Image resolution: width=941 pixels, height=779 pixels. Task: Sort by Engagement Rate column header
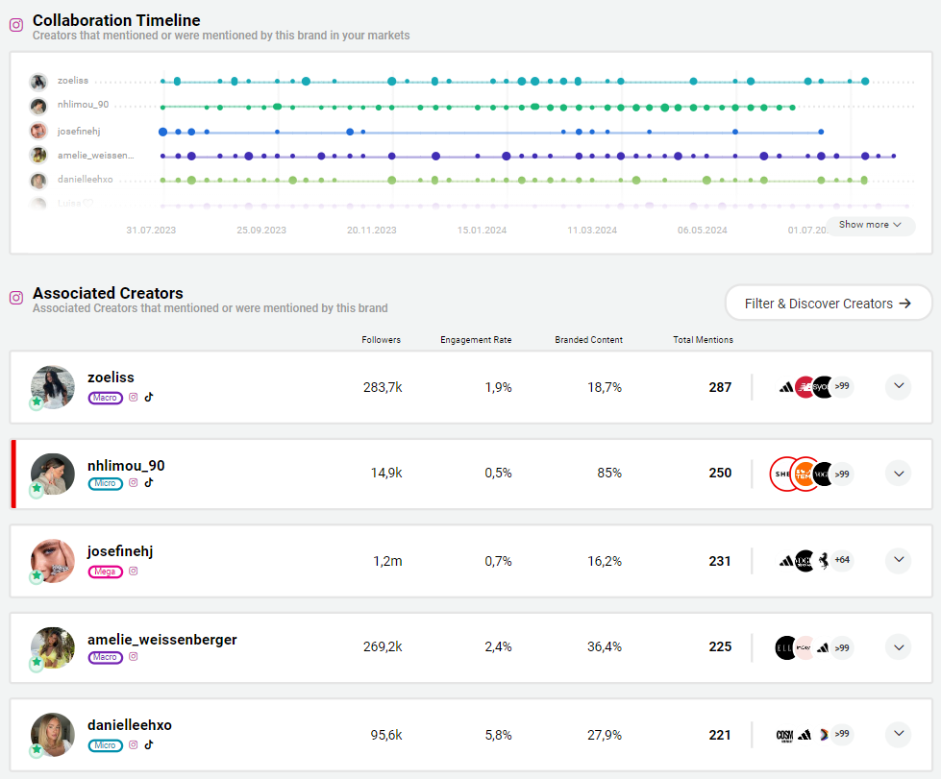click(x=476, y=340)
